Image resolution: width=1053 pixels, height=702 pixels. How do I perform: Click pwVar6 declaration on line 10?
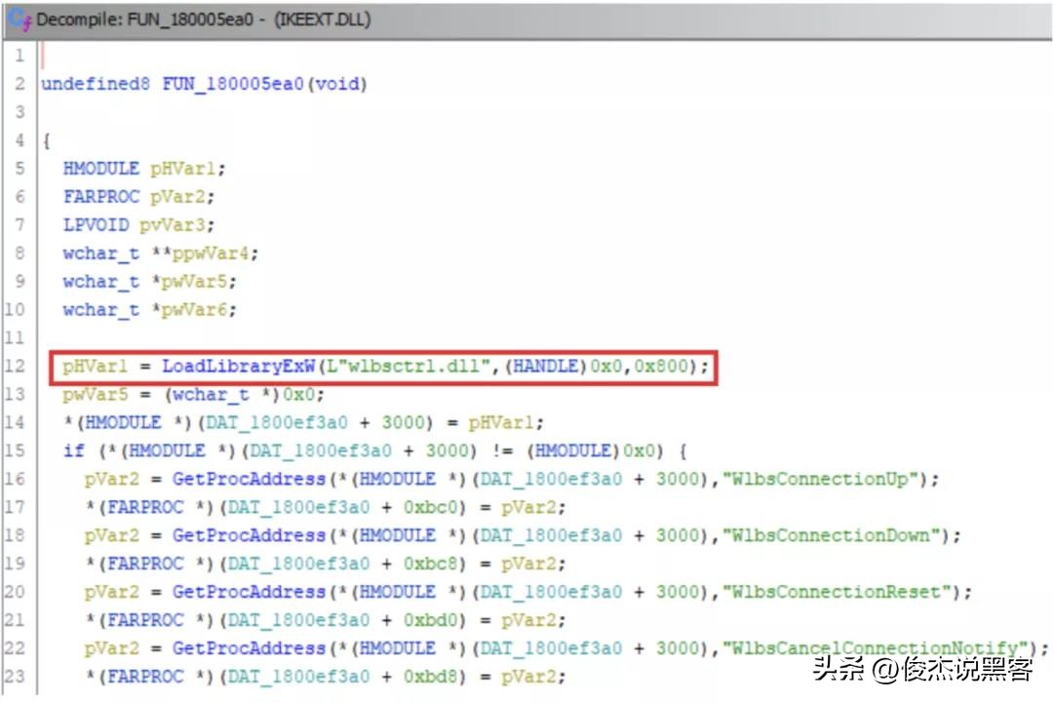click(194, 310)
